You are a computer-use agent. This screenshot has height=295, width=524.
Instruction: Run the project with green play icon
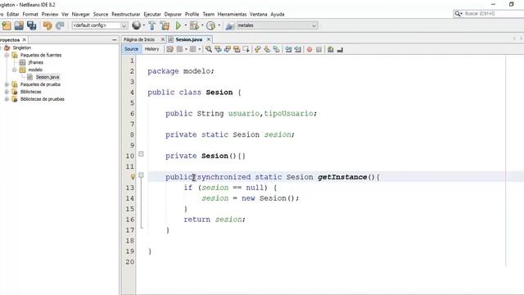click(x=178, y=25)
